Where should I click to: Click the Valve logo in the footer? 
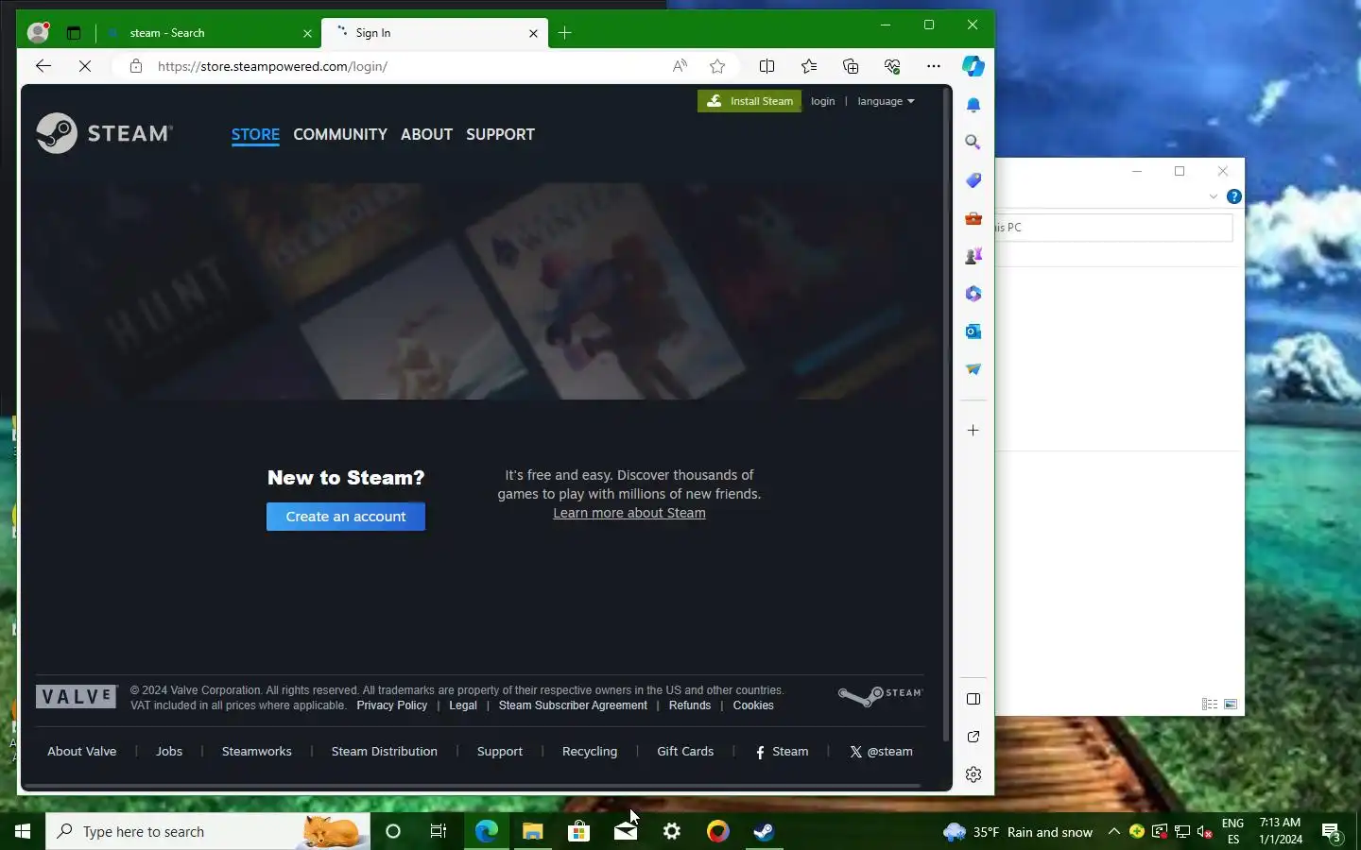pyautogui.click(x=77, y=697)
